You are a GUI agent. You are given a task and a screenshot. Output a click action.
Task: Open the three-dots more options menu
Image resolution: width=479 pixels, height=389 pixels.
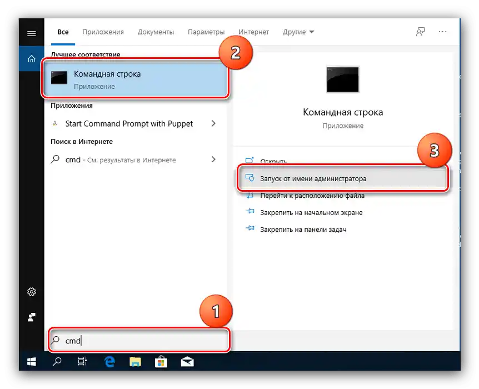coord(442,32)
